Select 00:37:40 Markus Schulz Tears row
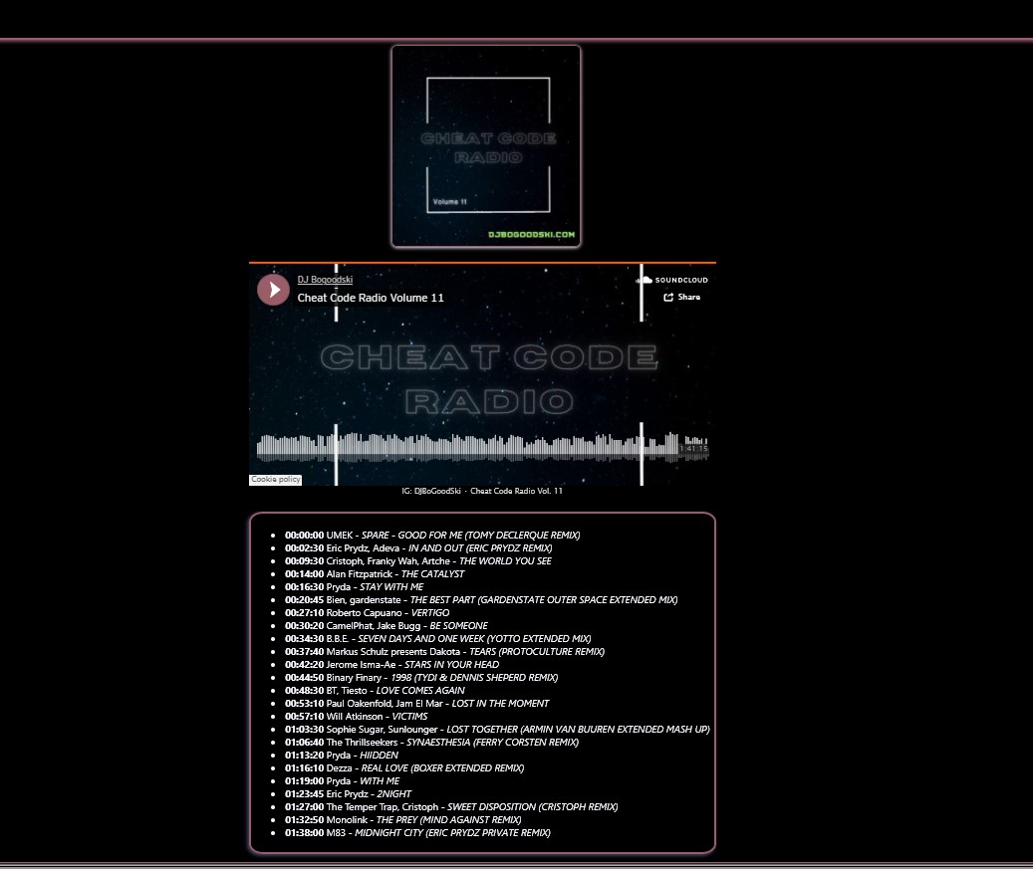 [x=444, y=652]
